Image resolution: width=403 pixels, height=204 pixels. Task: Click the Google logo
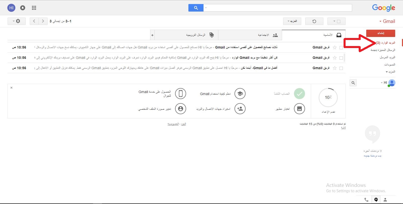click(384, 8)
